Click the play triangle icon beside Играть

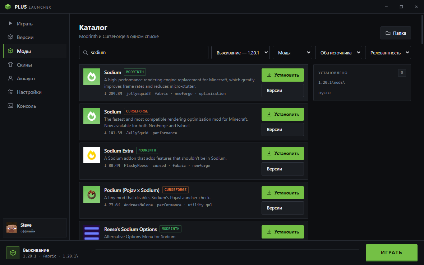pyautogui.click(x=10, y=23)
